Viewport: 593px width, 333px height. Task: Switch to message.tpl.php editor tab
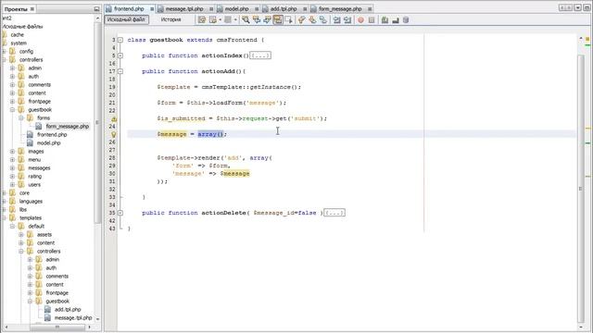tap(184, 8)
